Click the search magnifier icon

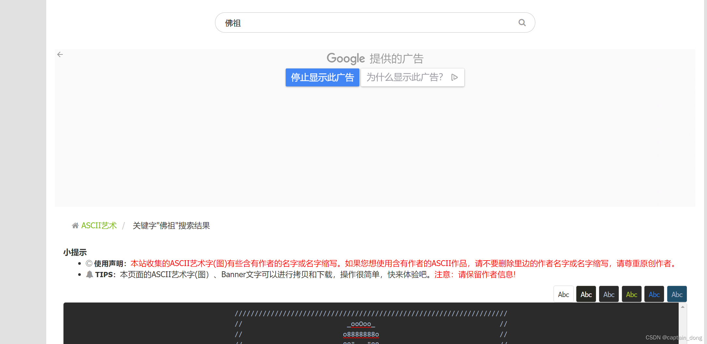pos(522,22)
